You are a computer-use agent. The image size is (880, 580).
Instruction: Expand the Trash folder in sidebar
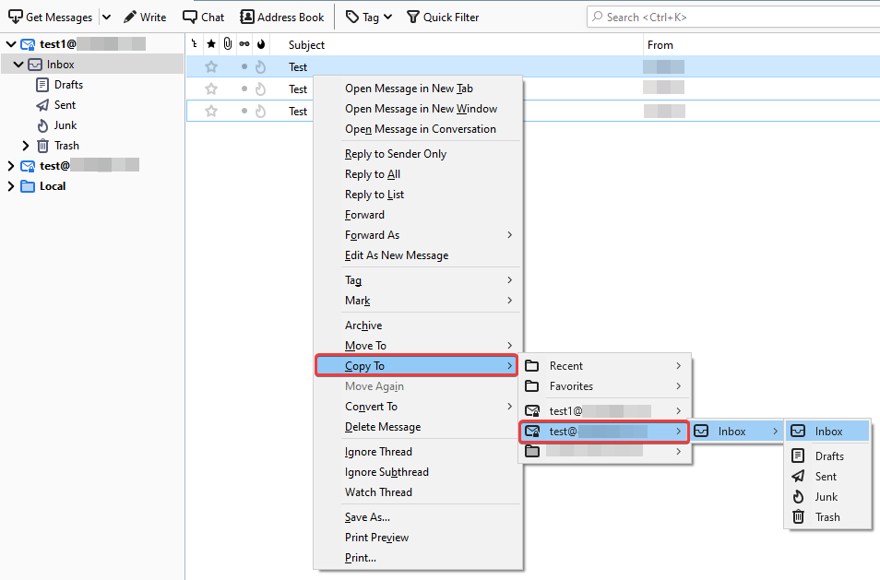click(x=26, y=146)
